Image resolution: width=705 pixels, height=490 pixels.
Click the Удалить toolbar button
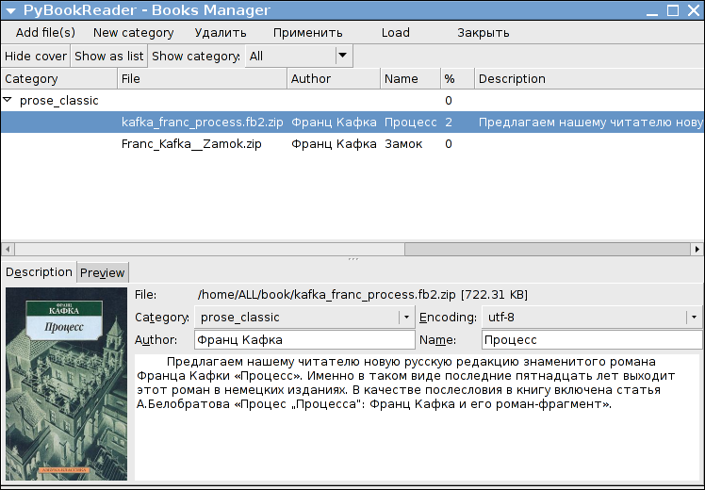[x=221, y=33]
